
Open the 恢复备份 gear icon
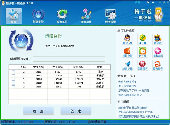[x=62, y=16]
